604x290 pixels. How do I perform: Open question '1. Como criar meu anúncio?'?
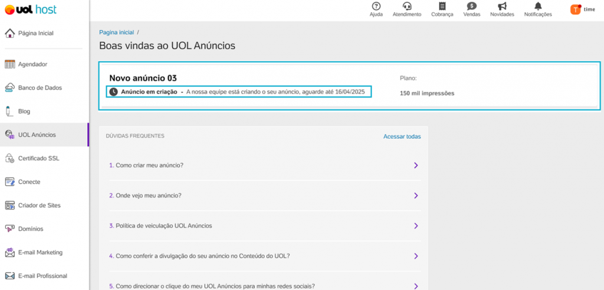click(x=146, y=165)
